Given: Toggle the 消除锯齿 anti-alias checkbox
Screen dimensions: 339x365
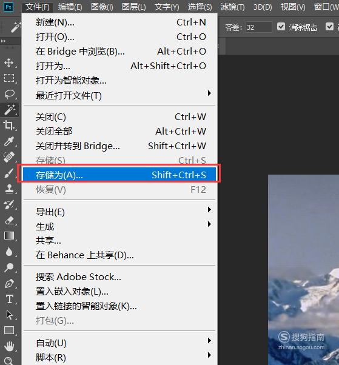Looking at the screenshot, I should coord(281,27).
